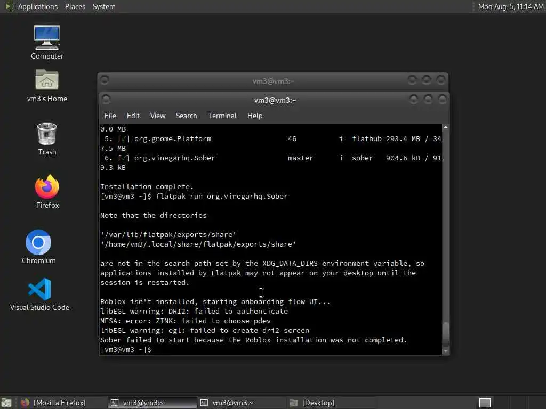Click the 'org.gnome.Platform' text

[173, 139]
